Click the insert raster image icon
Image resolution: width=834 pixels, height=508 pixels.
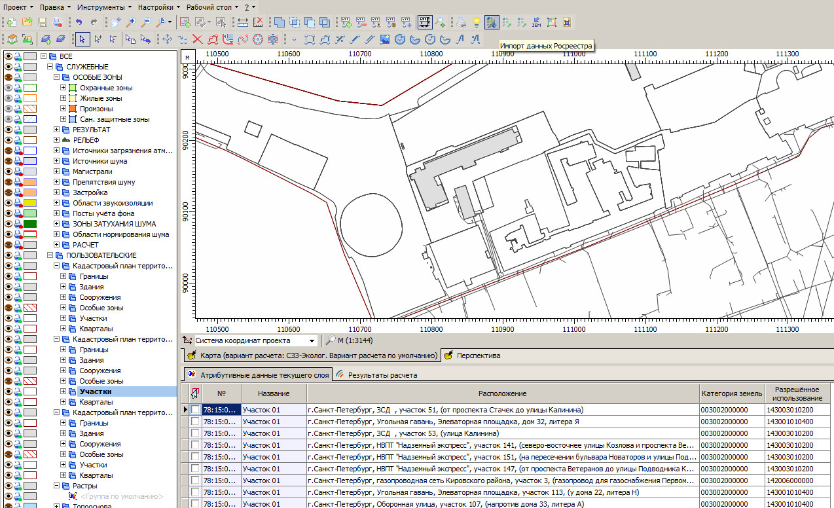click(x=384, y=39)
